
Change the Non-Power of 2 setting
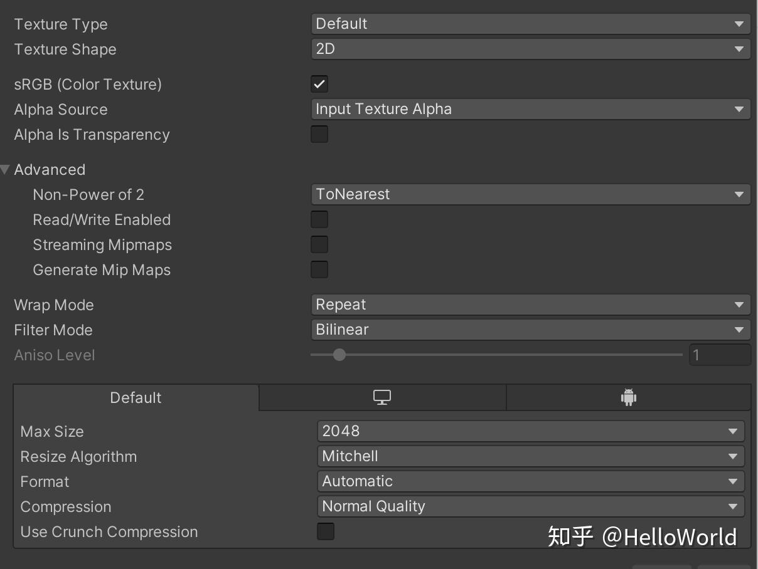click(x=530, y=194)
